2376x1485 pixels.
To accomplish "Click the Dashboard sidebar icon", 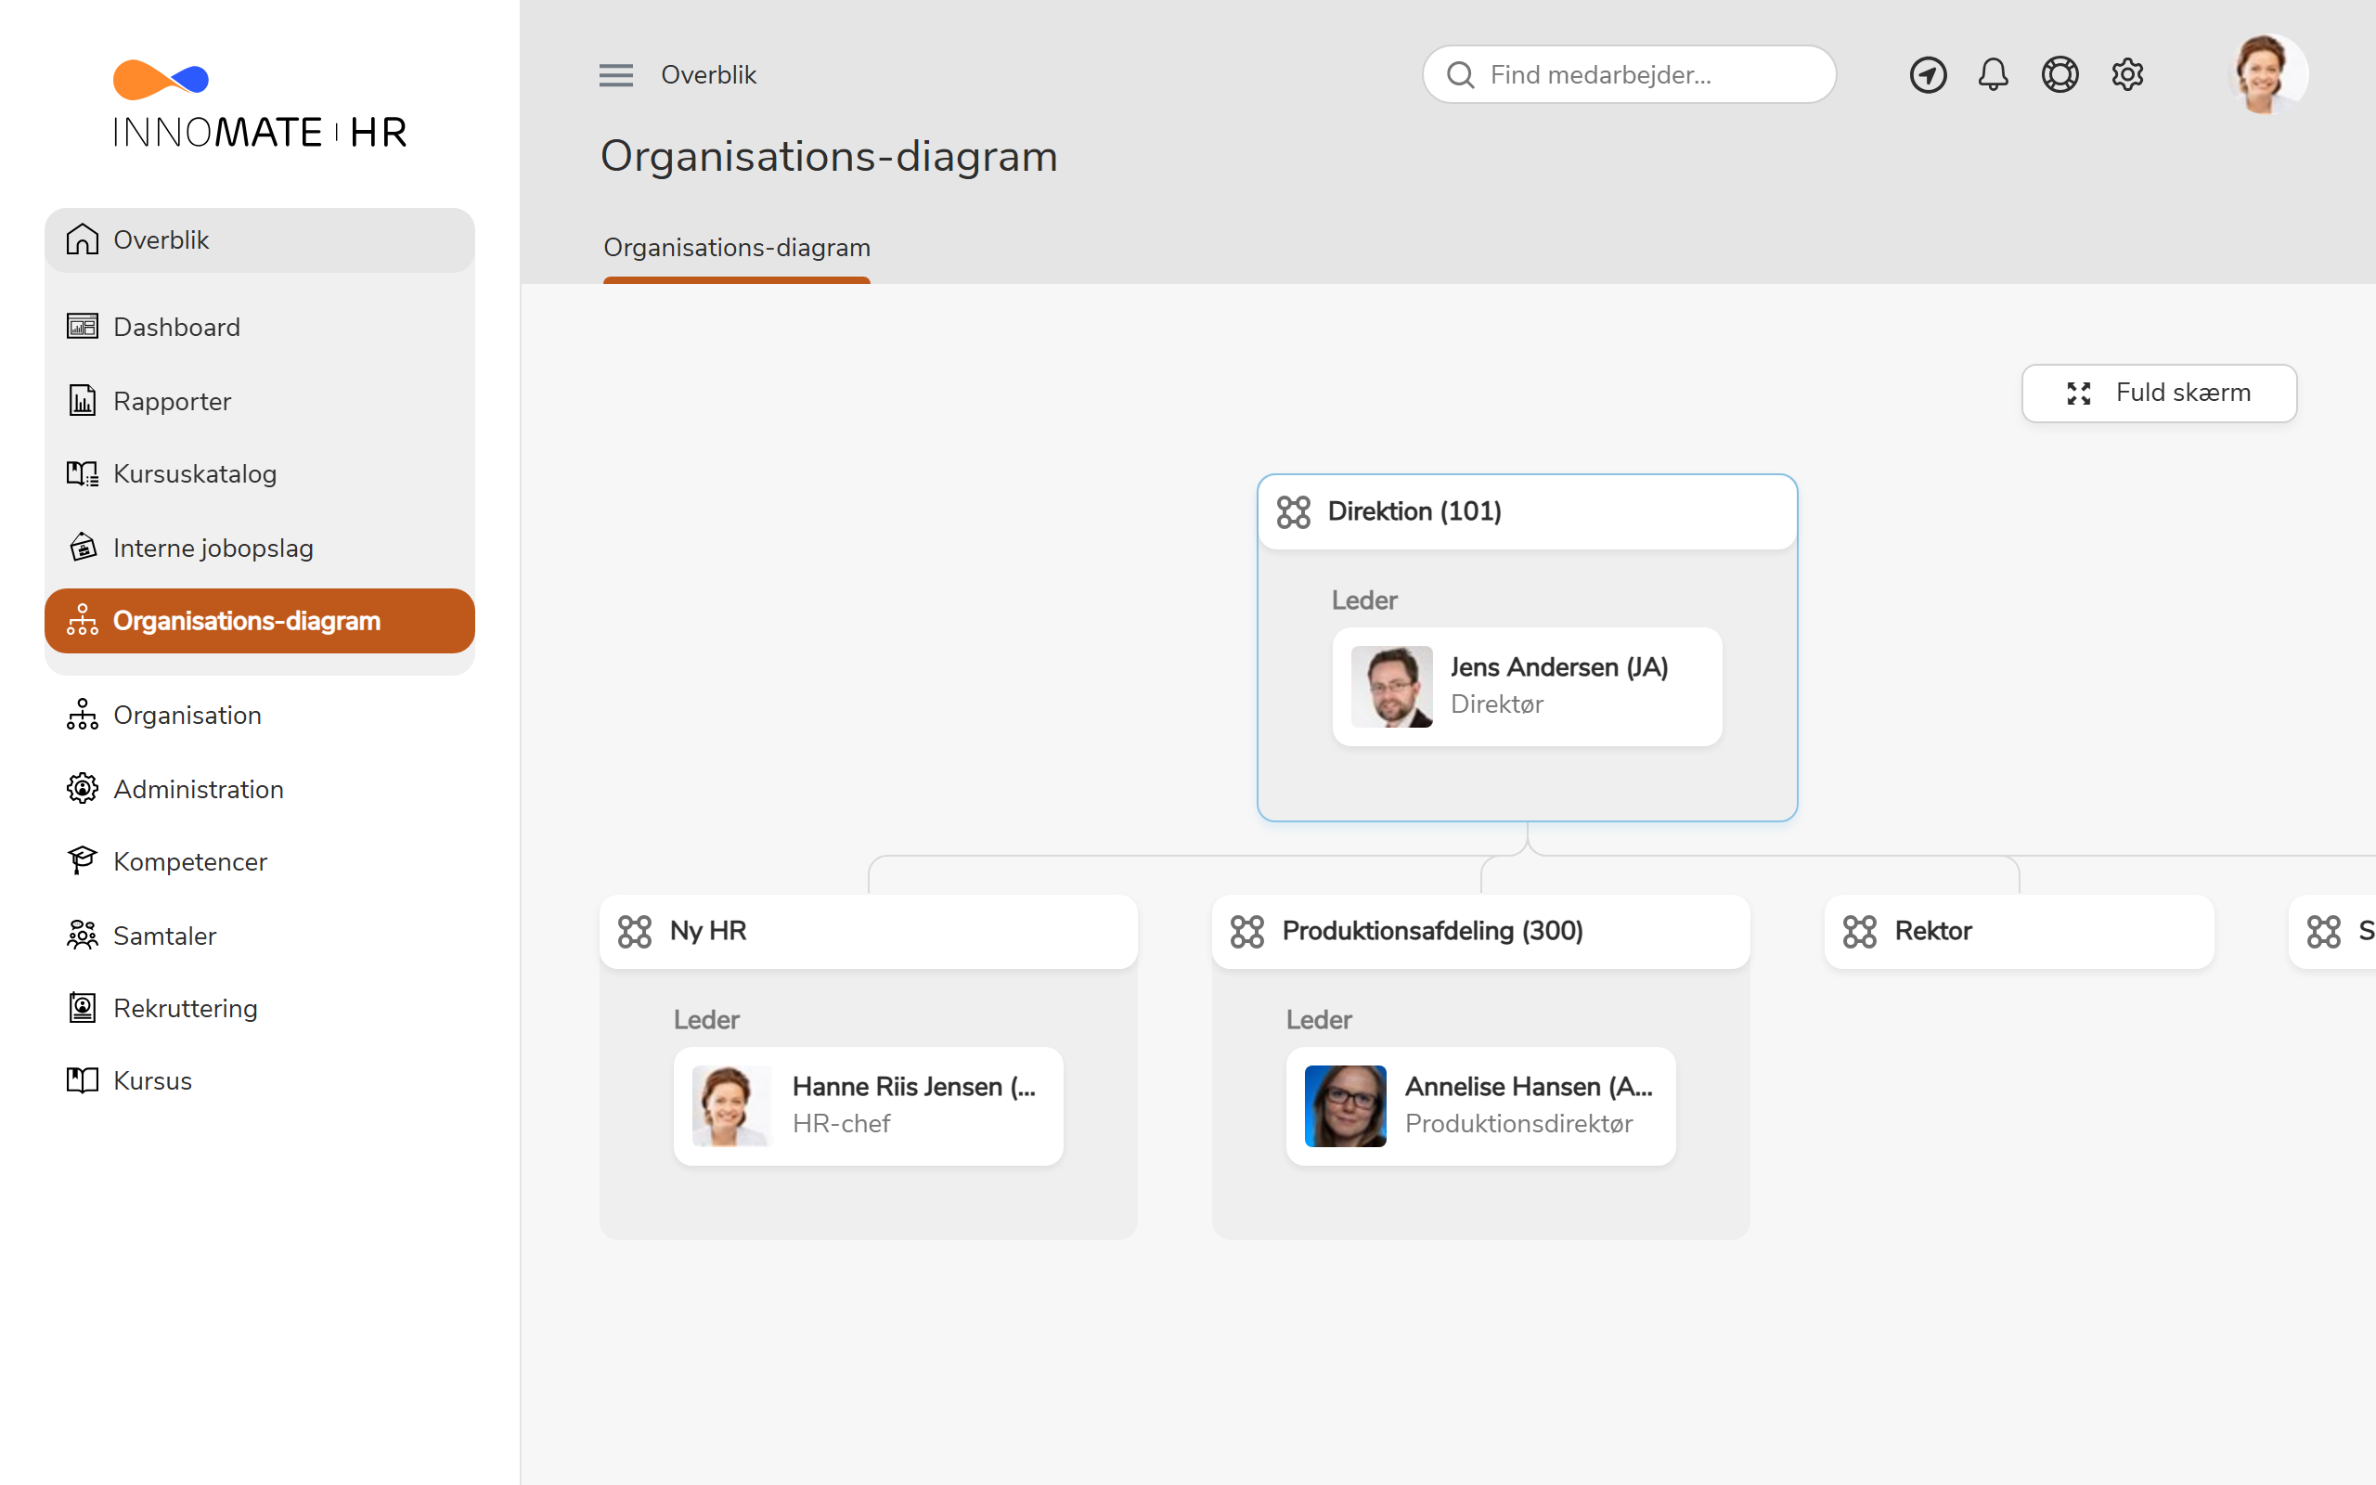I will point(83,326).
